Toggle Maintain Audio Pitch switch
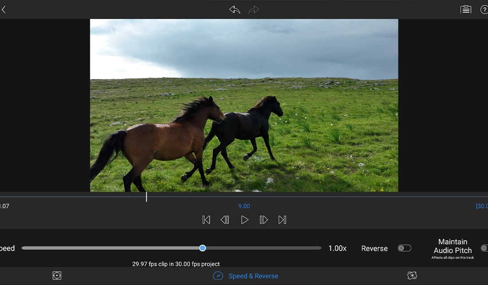The height and width of the screenshot is (285, 488). (x=484, y=248)
